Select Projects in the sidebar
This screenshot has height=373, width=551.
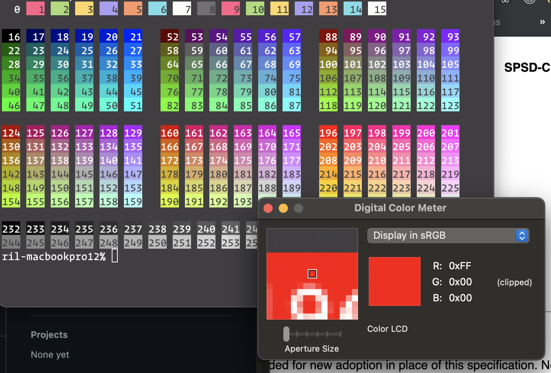coord(49,335)
